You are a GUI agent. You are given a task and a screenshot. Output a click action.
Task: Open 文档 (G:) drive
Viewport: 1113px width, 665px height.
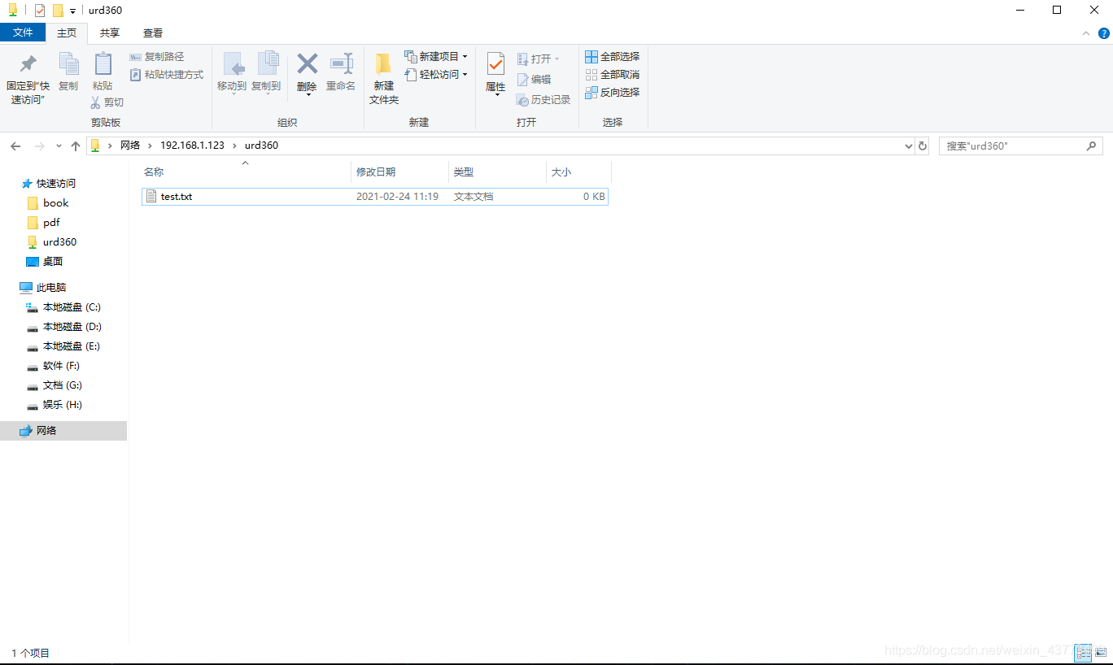(63, 385)
